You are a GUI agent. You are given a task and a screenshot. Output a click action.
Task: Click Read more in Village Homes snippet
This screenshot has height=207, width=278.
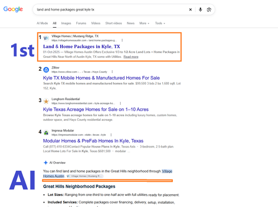tap(131, 57)
